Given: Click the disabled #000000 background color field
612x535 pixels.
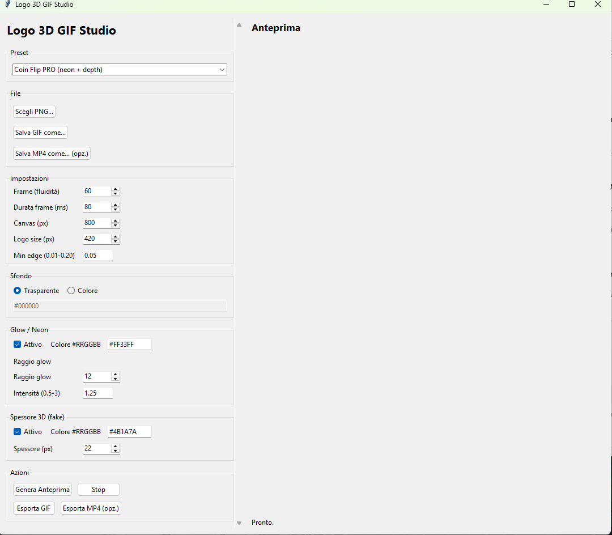Looking at the screenshot, I should pyautogui.click(x=120, y=306).
